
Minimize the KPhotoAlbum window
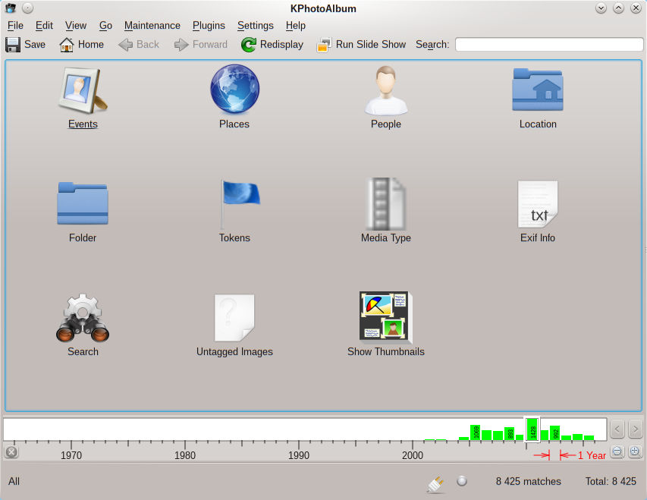[x=601, y=8]
